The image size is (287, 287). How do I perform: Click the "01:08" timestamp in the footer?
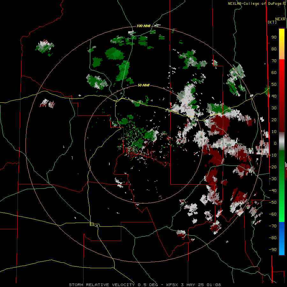214,285
